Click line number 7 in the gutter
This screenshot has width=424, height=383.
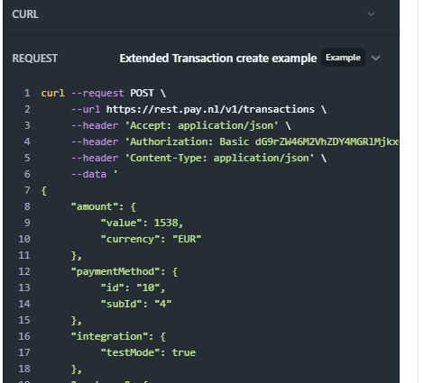pos(27,190)
